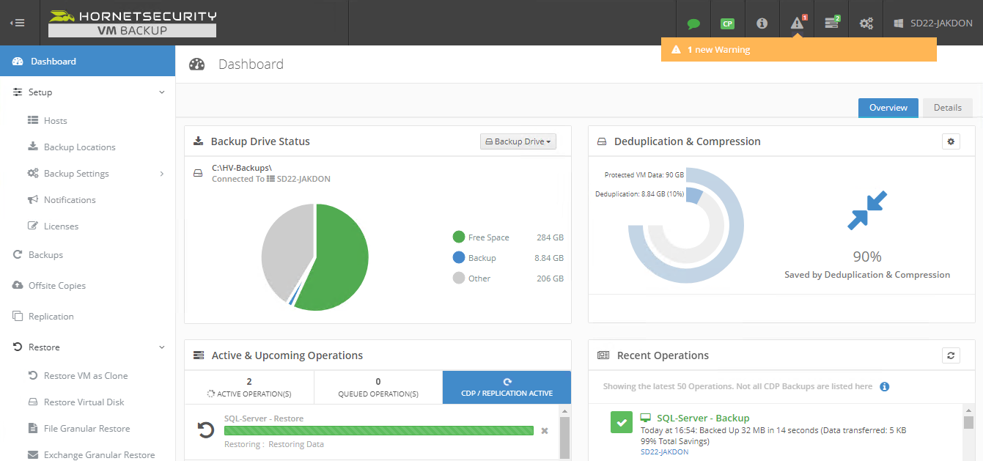Click the CDP backups info icon
Image resolution: width=983 pixels, height=461 pixels.
(884, 386)
